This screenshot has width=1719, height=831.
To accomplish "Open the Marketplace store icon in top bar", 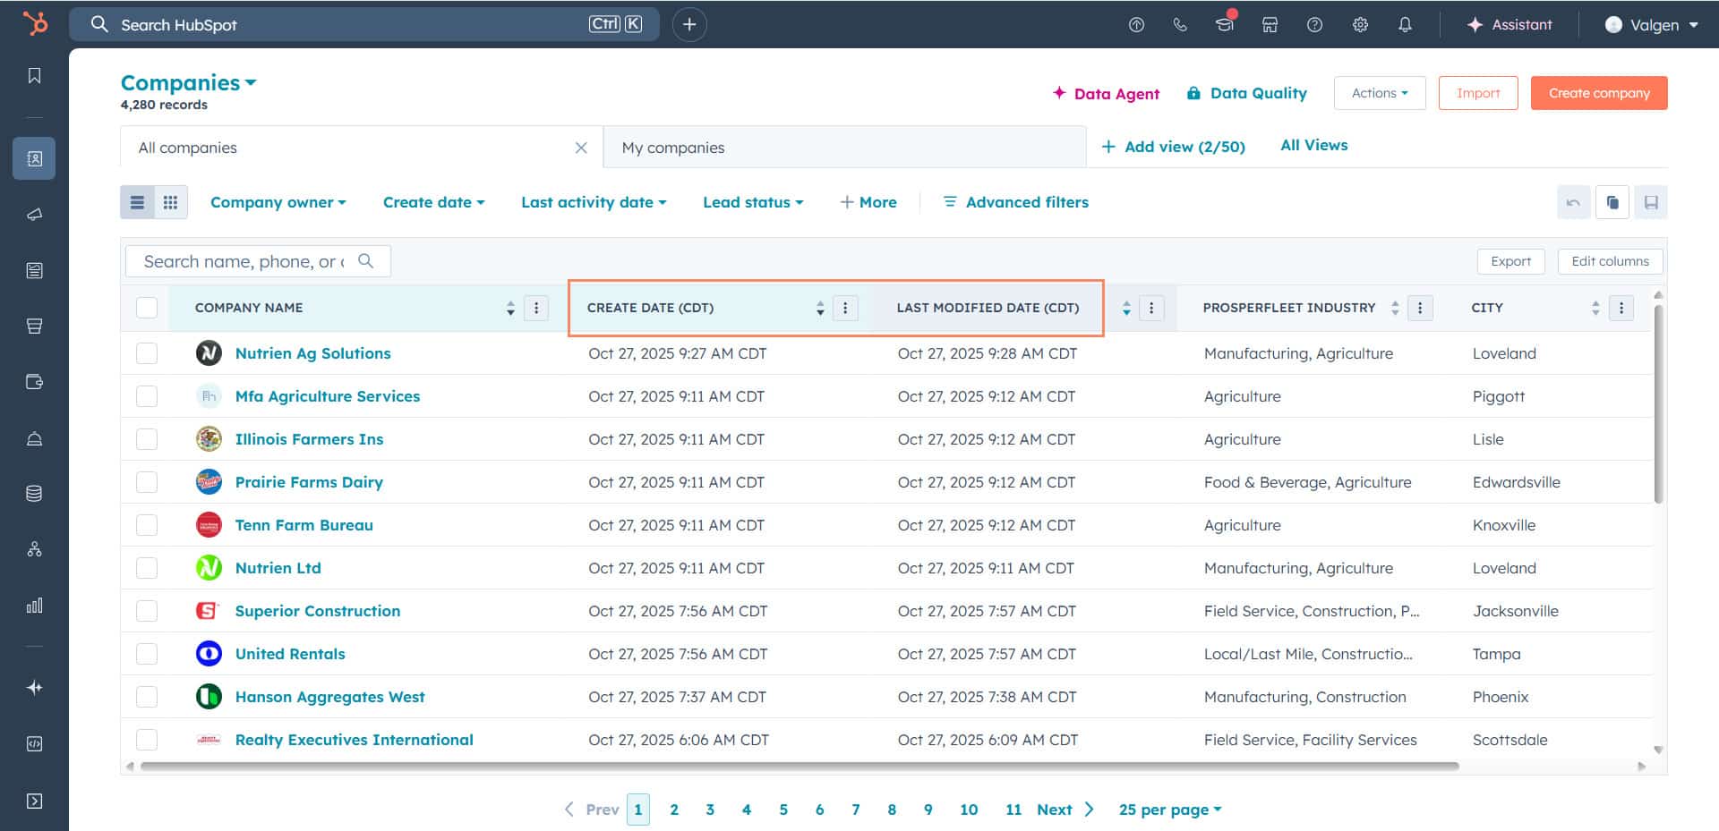I will click(x=1270, y=25).
